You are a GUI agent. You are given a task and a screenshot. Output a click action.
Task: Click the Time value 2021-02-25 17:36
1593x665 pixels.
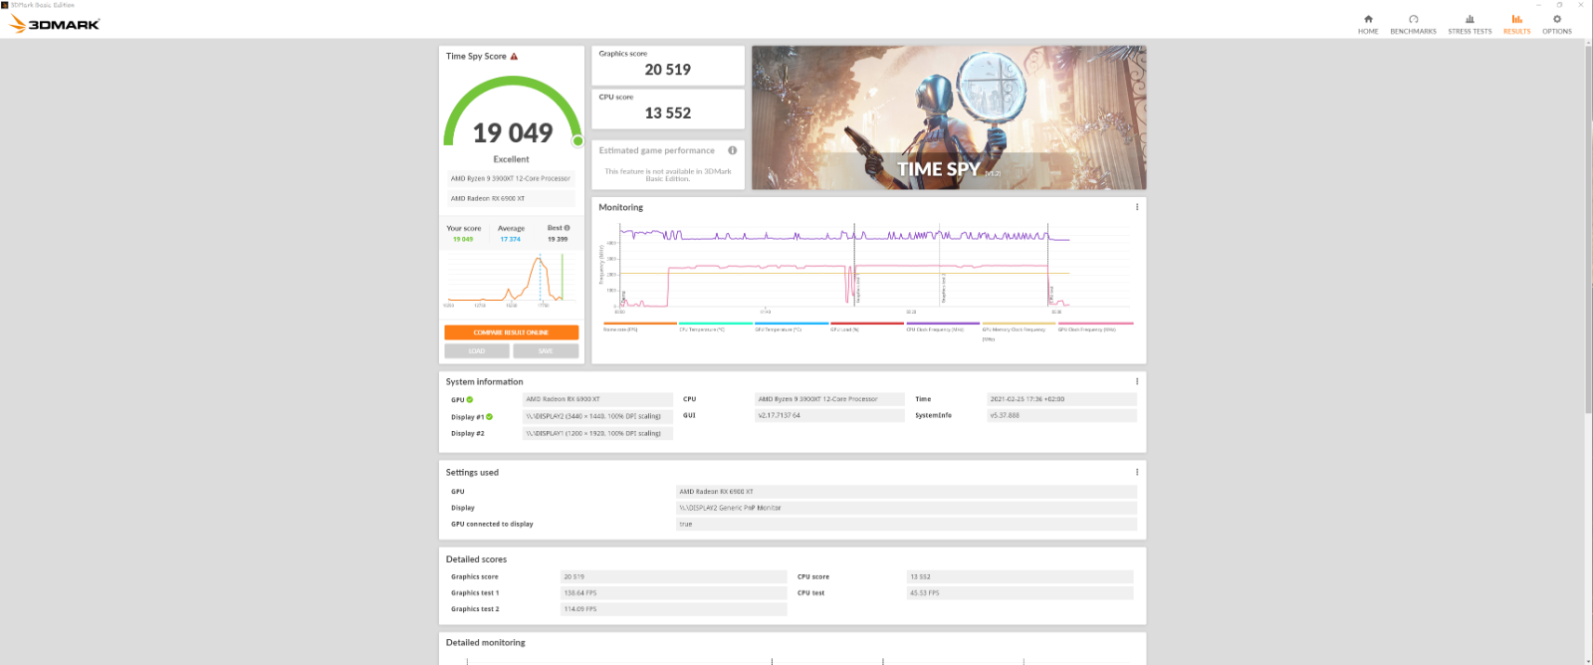(1061, 399)
